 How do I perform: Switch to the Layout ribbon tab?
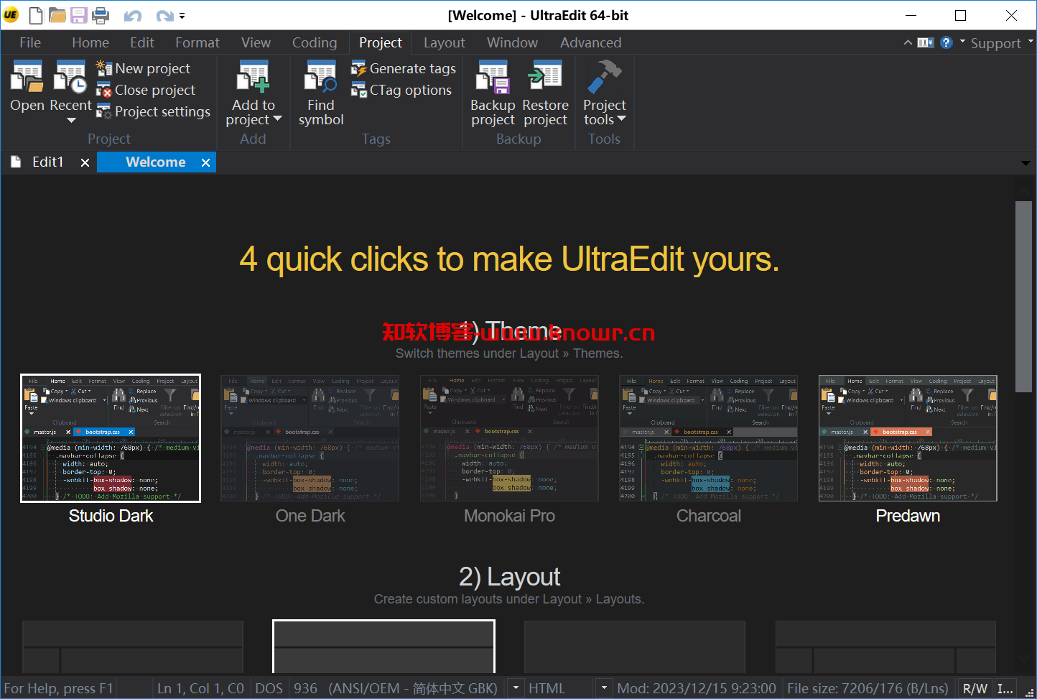[445, 42]
